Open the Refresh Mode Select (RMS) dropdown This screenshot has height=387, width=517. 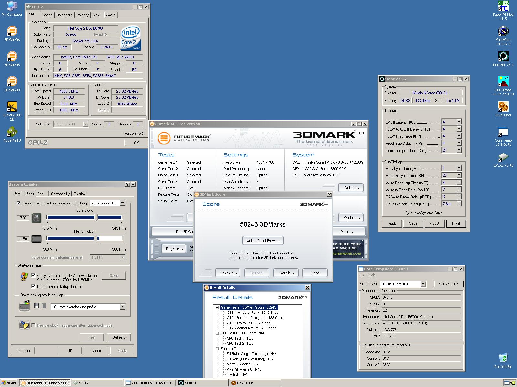click(459, 204)
